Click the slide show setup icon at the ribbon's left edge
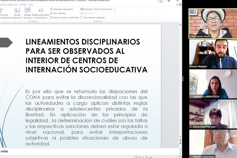Image resolution: width=237 pixels, height=158 pixels. [x=1, y=10]
